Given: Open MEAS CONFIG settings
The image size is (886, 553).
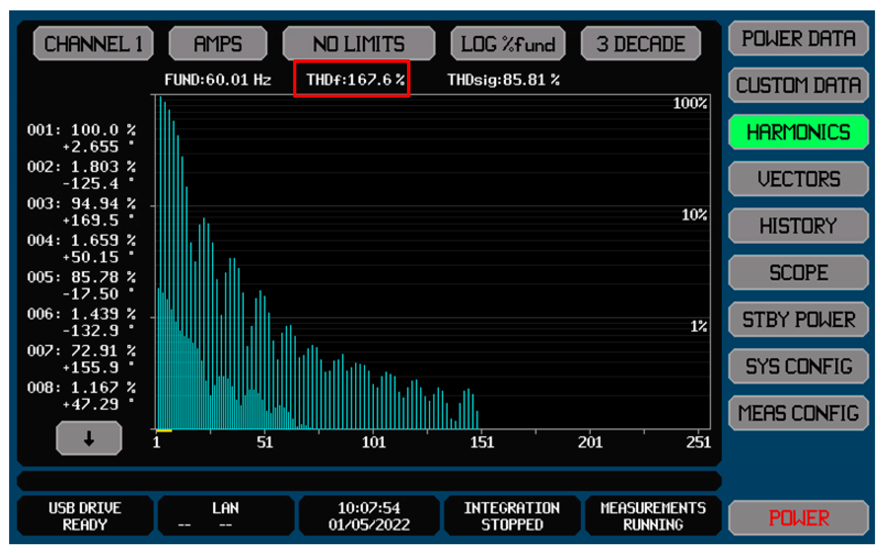Looking at the screenshot, I should [x=798, y=413].
